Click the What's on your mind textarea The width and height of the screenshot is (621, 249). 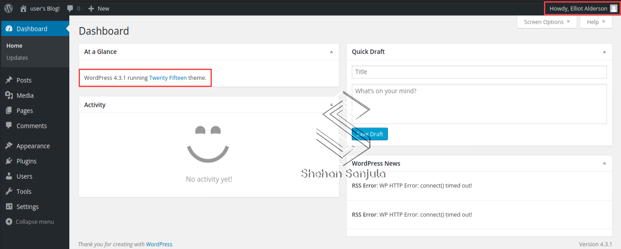click(x=479, y=104)
